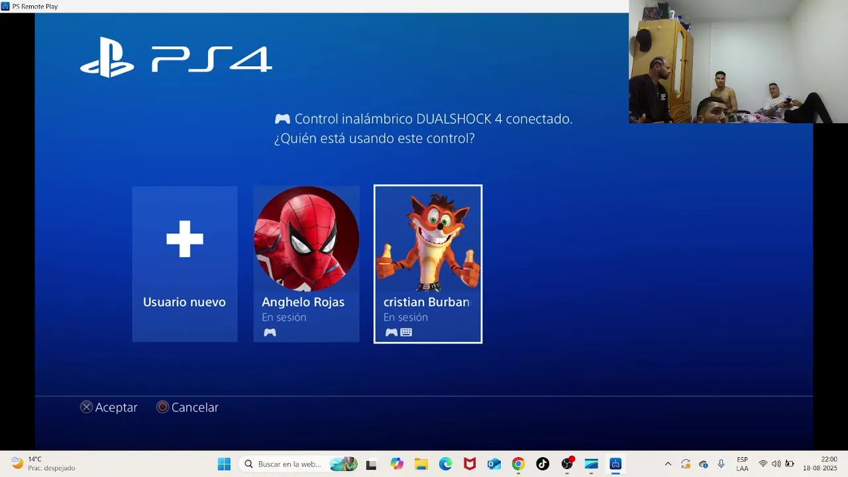Click the PlayStation PS4 logo
Viewport: 848px width, 477px height.
176,58
